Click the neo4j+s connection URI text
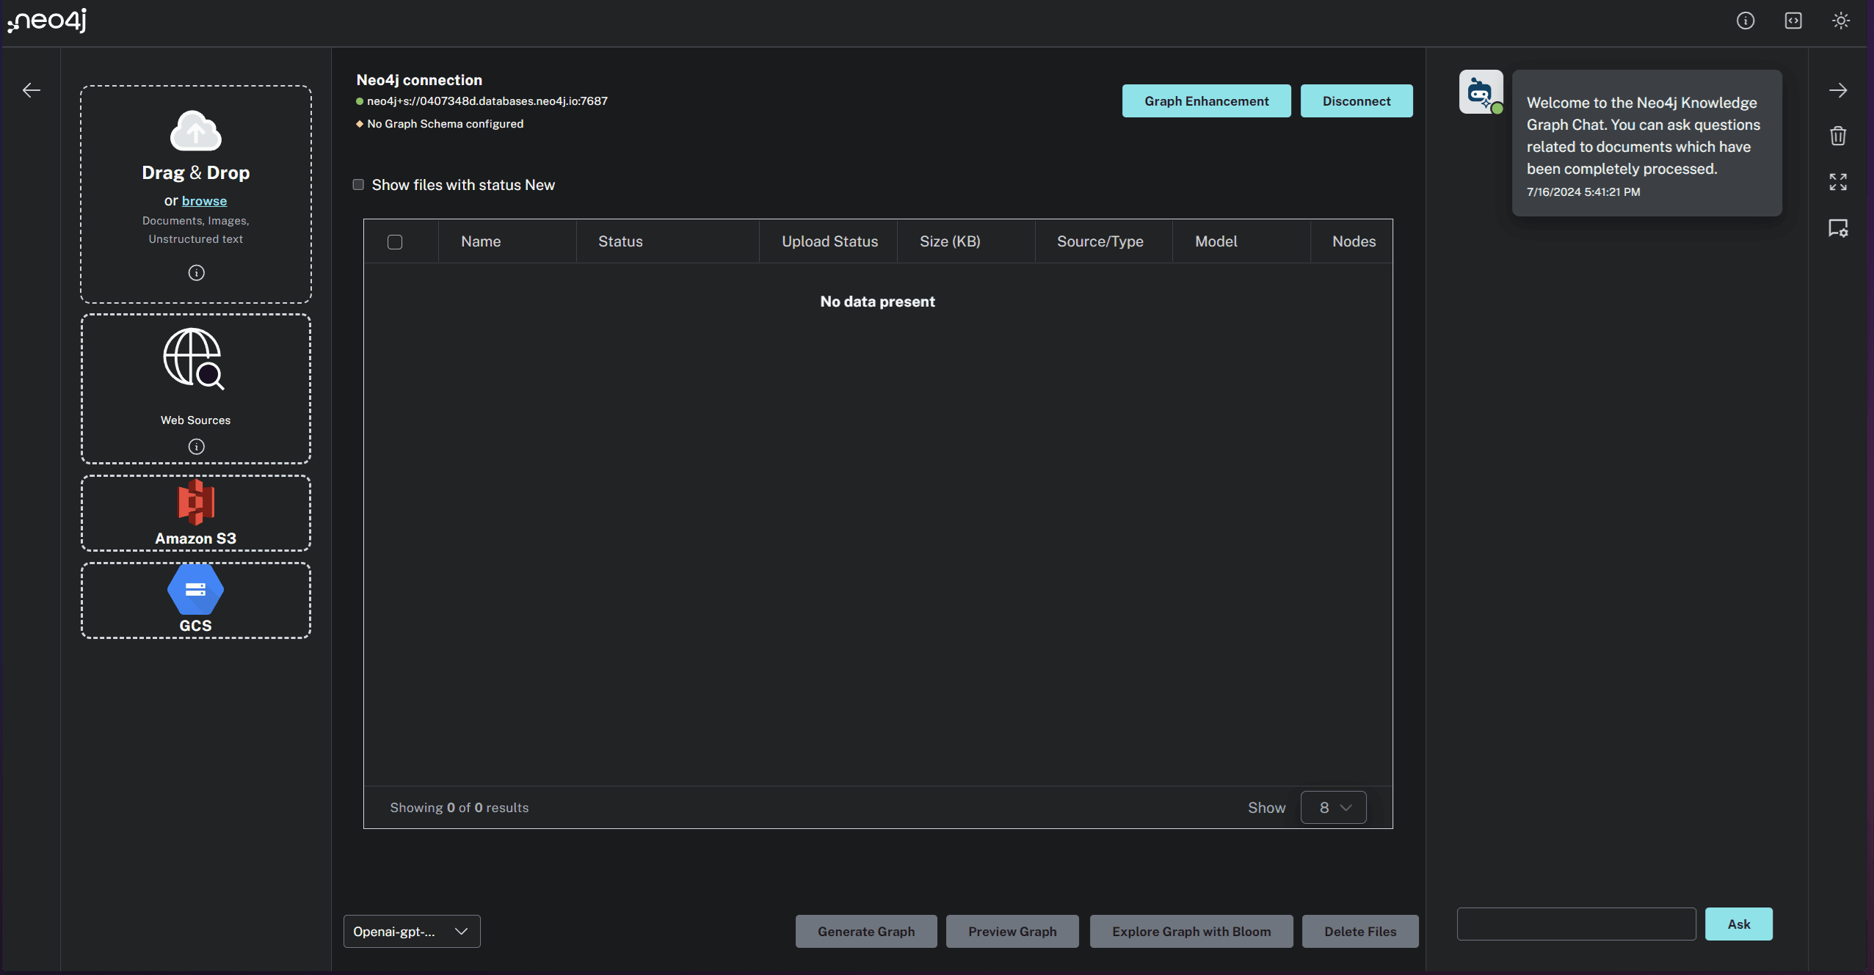The height and width of the screenshot is (975, 1874). tap(487, 101)
